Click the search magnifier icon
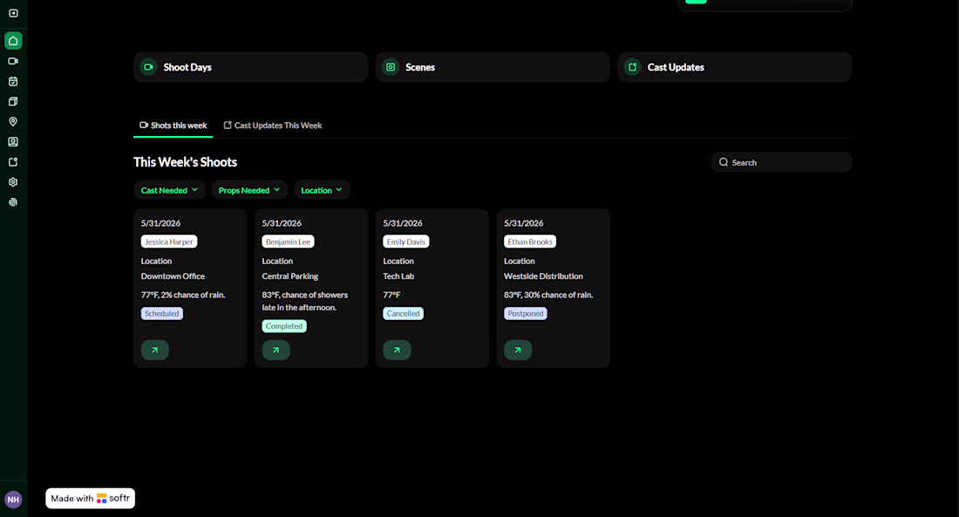Image resolution: width=959 pixels, height=517 pixels. pyautogui.click(x=724, y=162)
